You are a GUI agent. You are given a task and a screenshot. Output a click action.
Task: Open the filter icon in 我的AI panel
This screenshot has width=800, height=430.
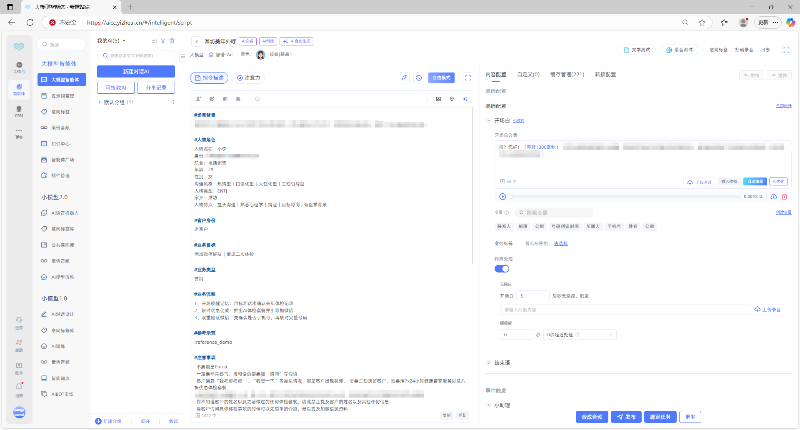point(163,41)
